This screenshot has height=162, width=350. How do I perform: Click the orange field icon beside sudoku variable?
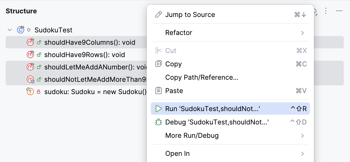(x=30, y=92)
